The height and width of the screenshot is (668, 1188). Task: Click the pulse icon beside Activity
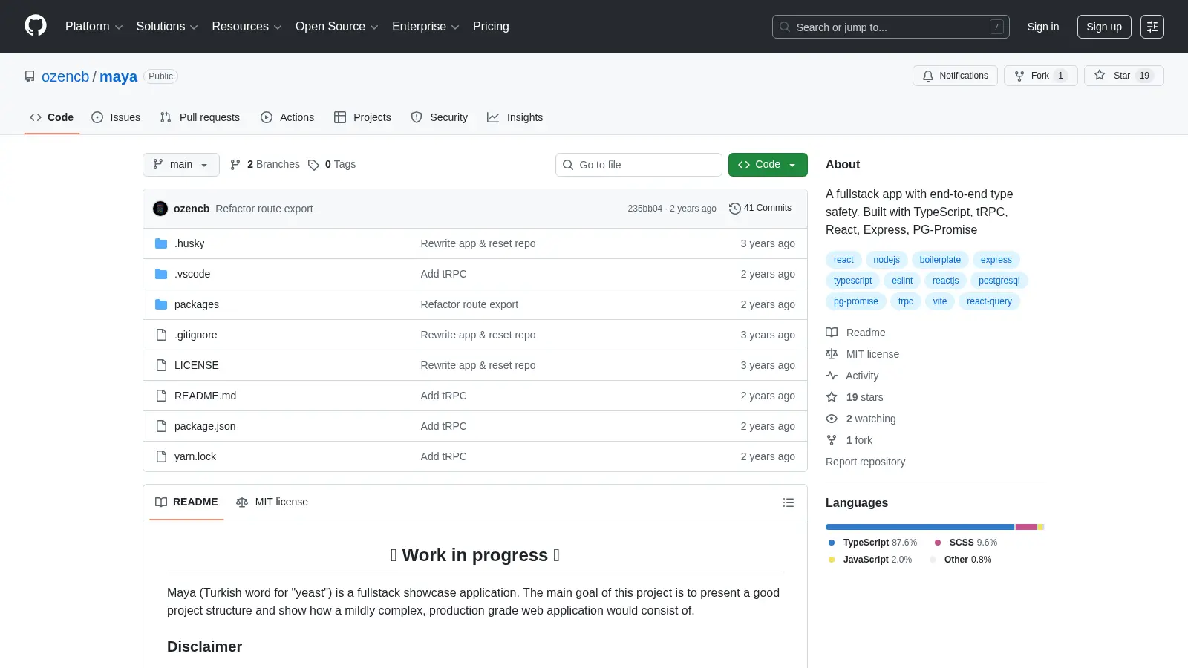point(832,376)
